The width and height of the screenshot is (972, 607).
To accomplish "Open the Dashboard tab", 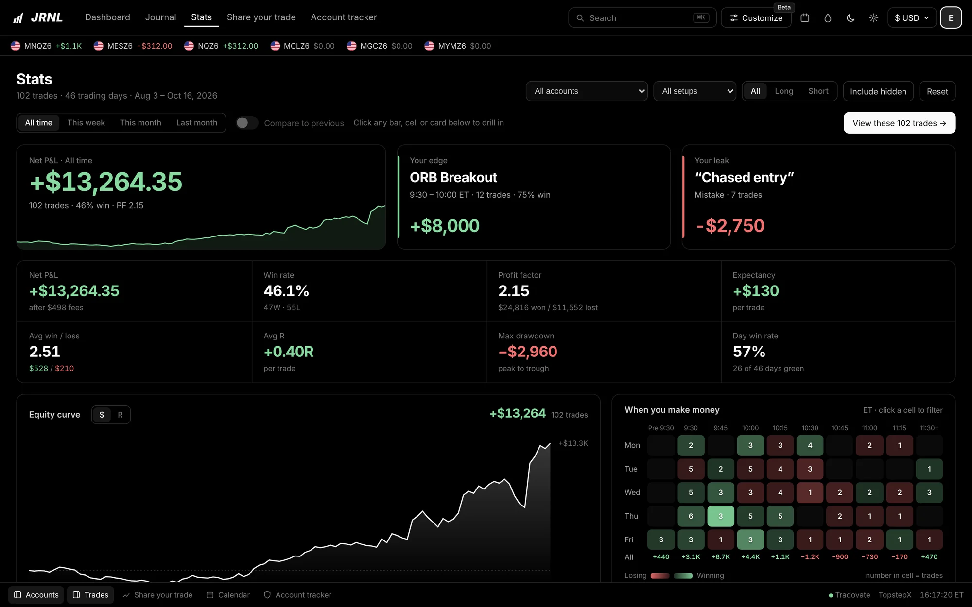I will click(x=107, y=17).
